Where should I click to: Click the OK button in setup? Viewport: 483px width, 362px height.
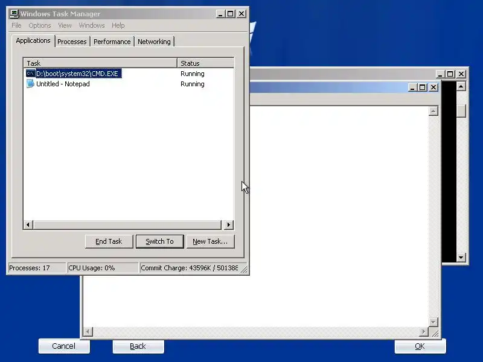[420, 346]
